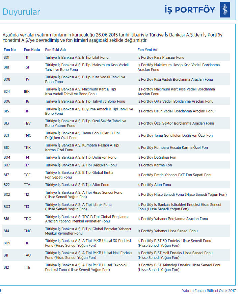Click İş Portföy Özel Sektör Borçlanma Araçları Fonu
241x295 pixels.
point(176,123)
